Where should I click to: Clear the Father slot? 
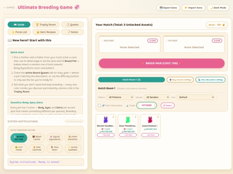point(217,40)
